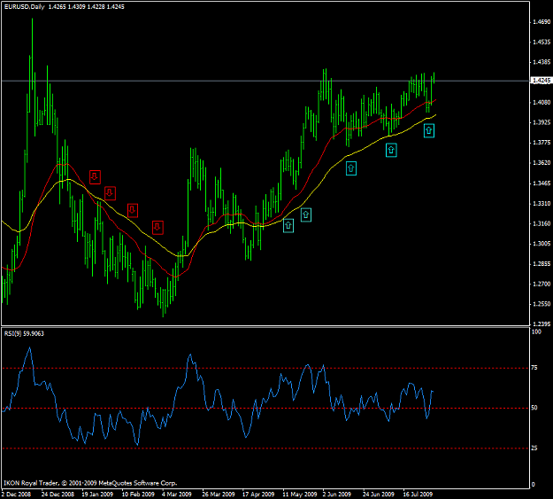Select the middle cyan up arrow near 1.3620 level
The width and height of the screenshot is (553, 499).
351,168
